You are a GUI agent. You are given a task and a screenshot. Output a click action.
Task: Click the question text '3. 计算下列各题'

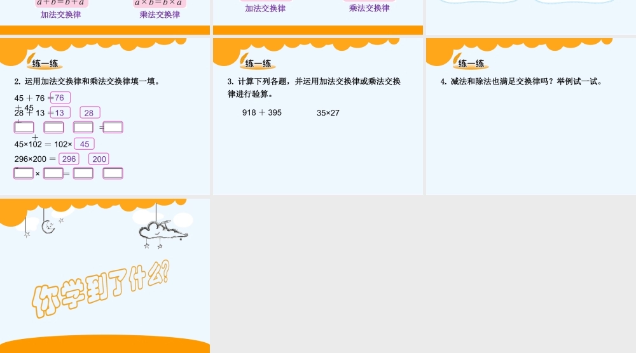click(258, 81)
